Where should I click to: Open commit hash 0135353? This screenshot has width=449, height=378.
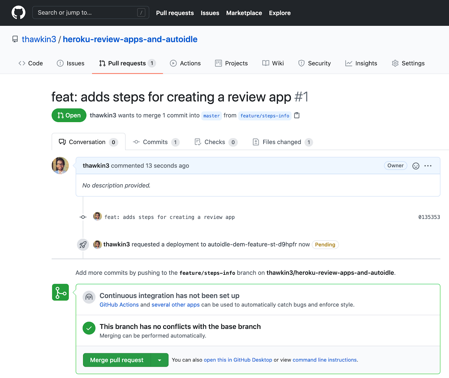point(429,217)
